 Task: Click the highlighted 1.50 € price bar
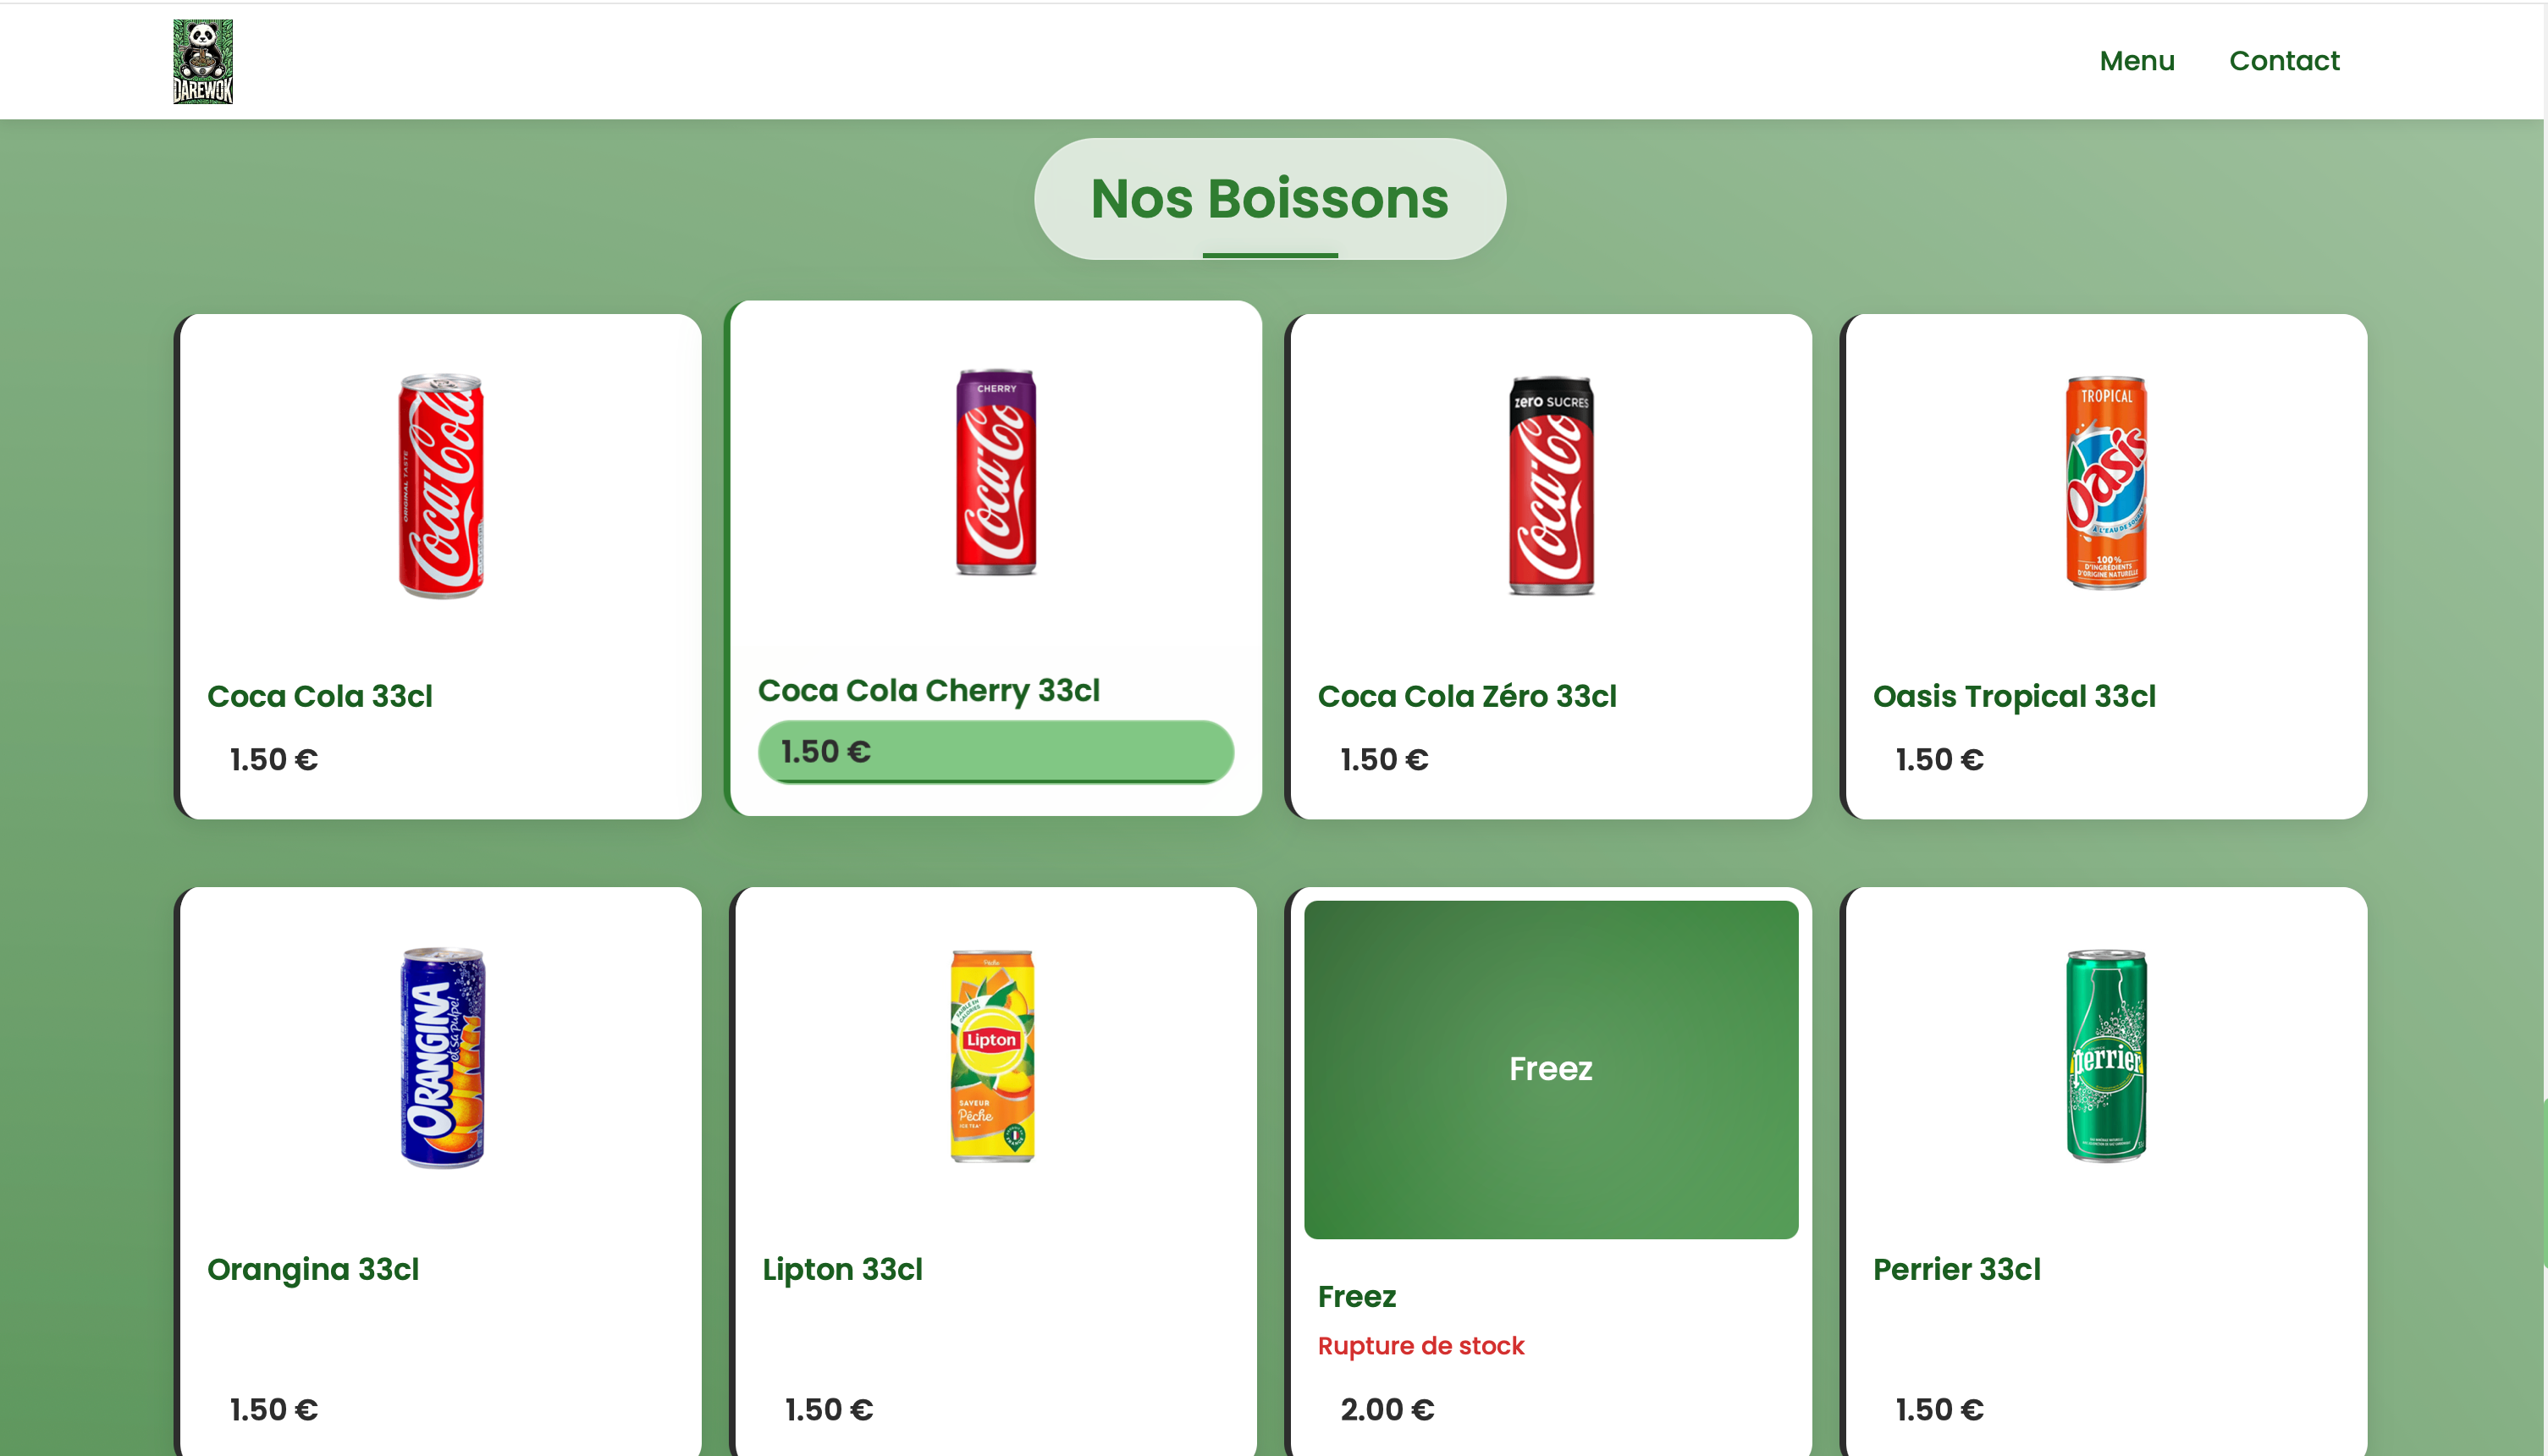(995, 752)
